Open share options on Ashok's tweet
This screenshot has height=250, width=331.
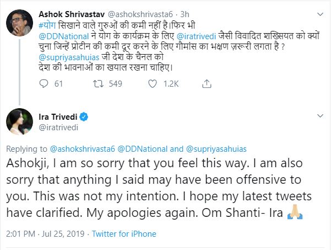(208, 84)
